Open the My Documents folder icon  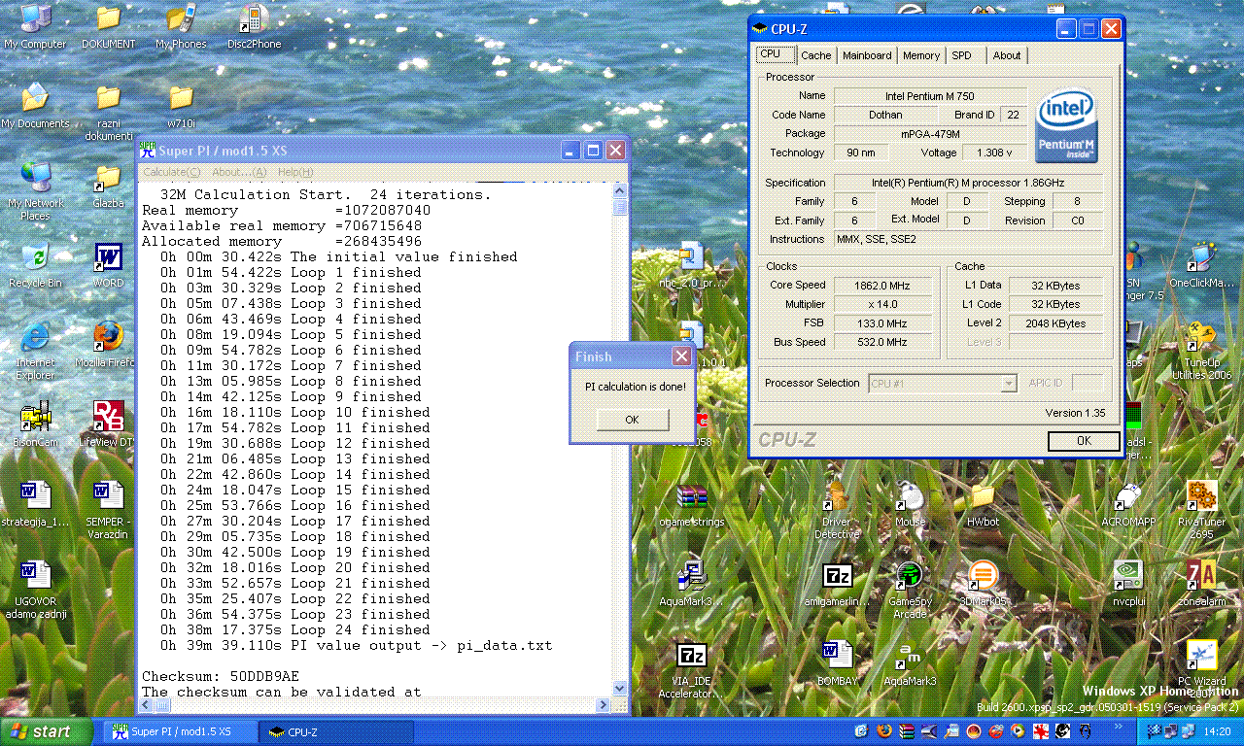pyautogui.click(x=35, y=105)
